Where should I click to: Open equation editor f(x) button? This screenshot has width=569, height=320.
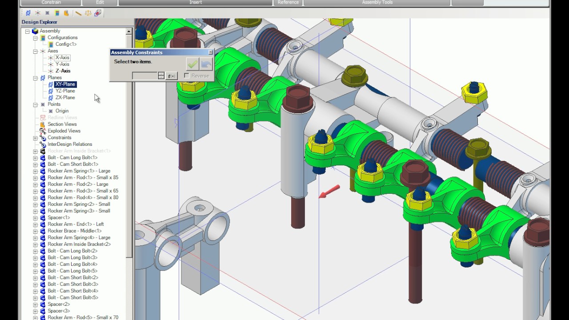pyautogui.click(x=172, y=76)
